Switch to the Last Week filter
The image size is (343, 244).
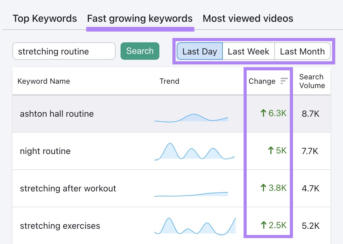(x=248, y=52)
